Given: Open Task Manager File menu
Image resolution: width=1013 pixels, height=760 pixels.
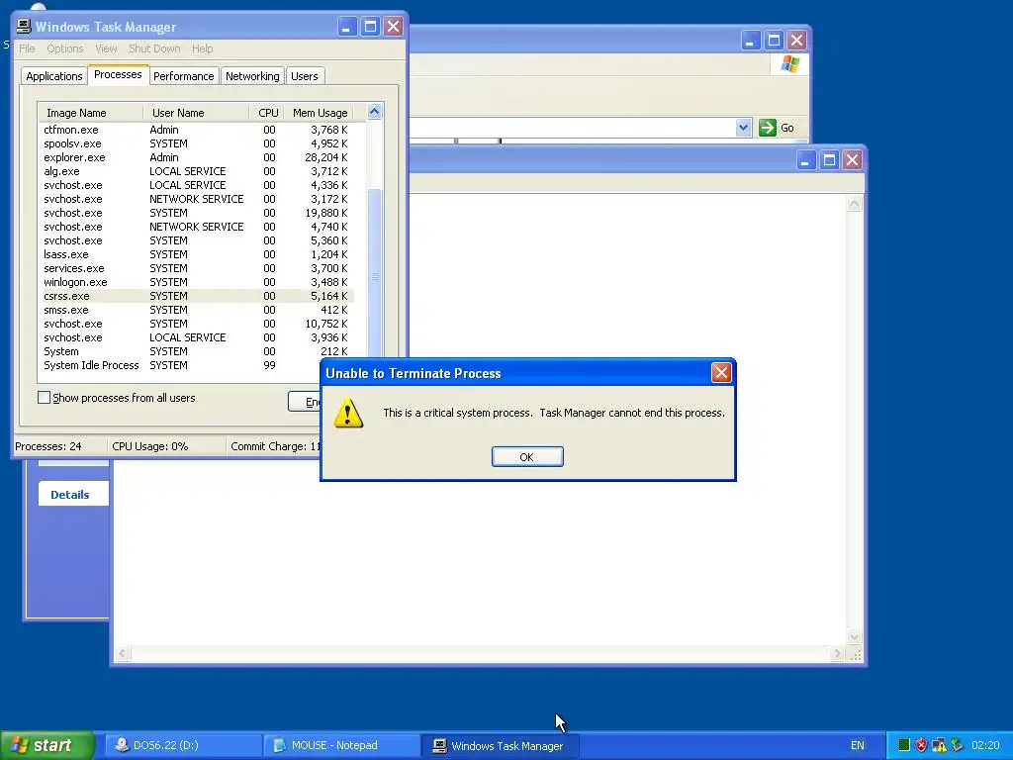Looking at the screenshot, I should pyautogui.click(x=27, y=48).
